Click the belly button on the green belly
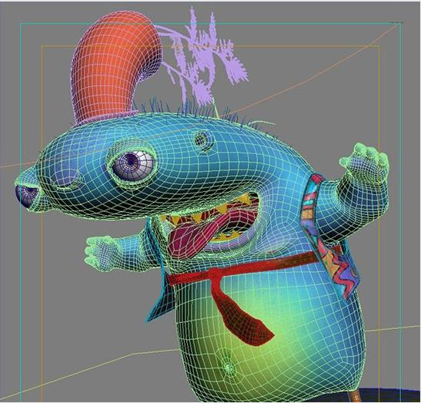The width and height of the screenshot is (421, 403). 228,367
